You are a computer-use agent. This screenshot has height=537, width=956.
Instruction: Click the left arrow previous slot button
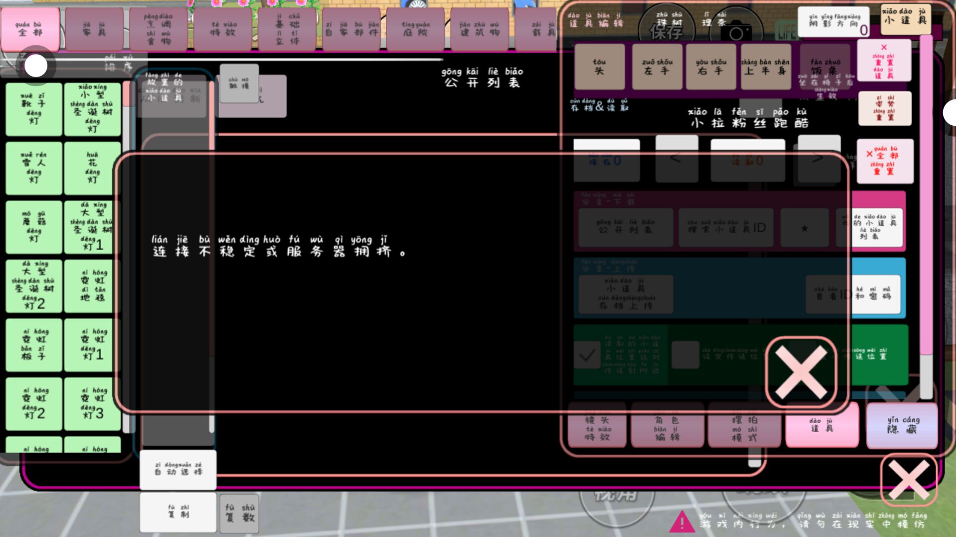pyautogui.click(x=676, y=159)
